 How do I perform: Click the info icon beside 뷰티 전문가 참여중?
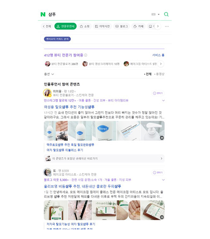tap(86, 55)
